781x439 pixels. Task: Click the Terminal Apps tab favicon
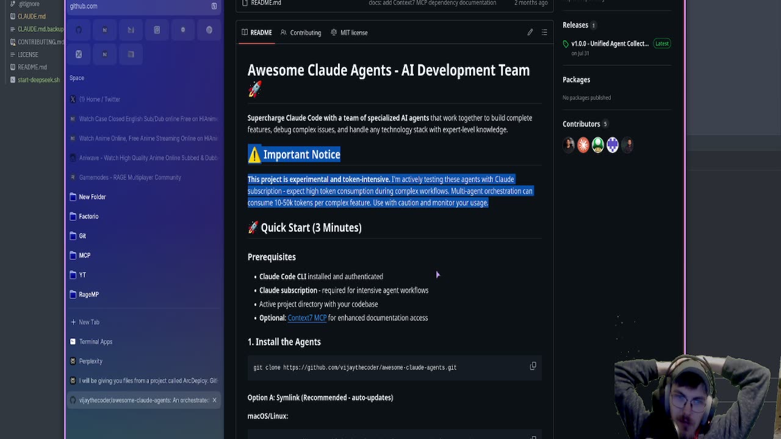(73, 341)
